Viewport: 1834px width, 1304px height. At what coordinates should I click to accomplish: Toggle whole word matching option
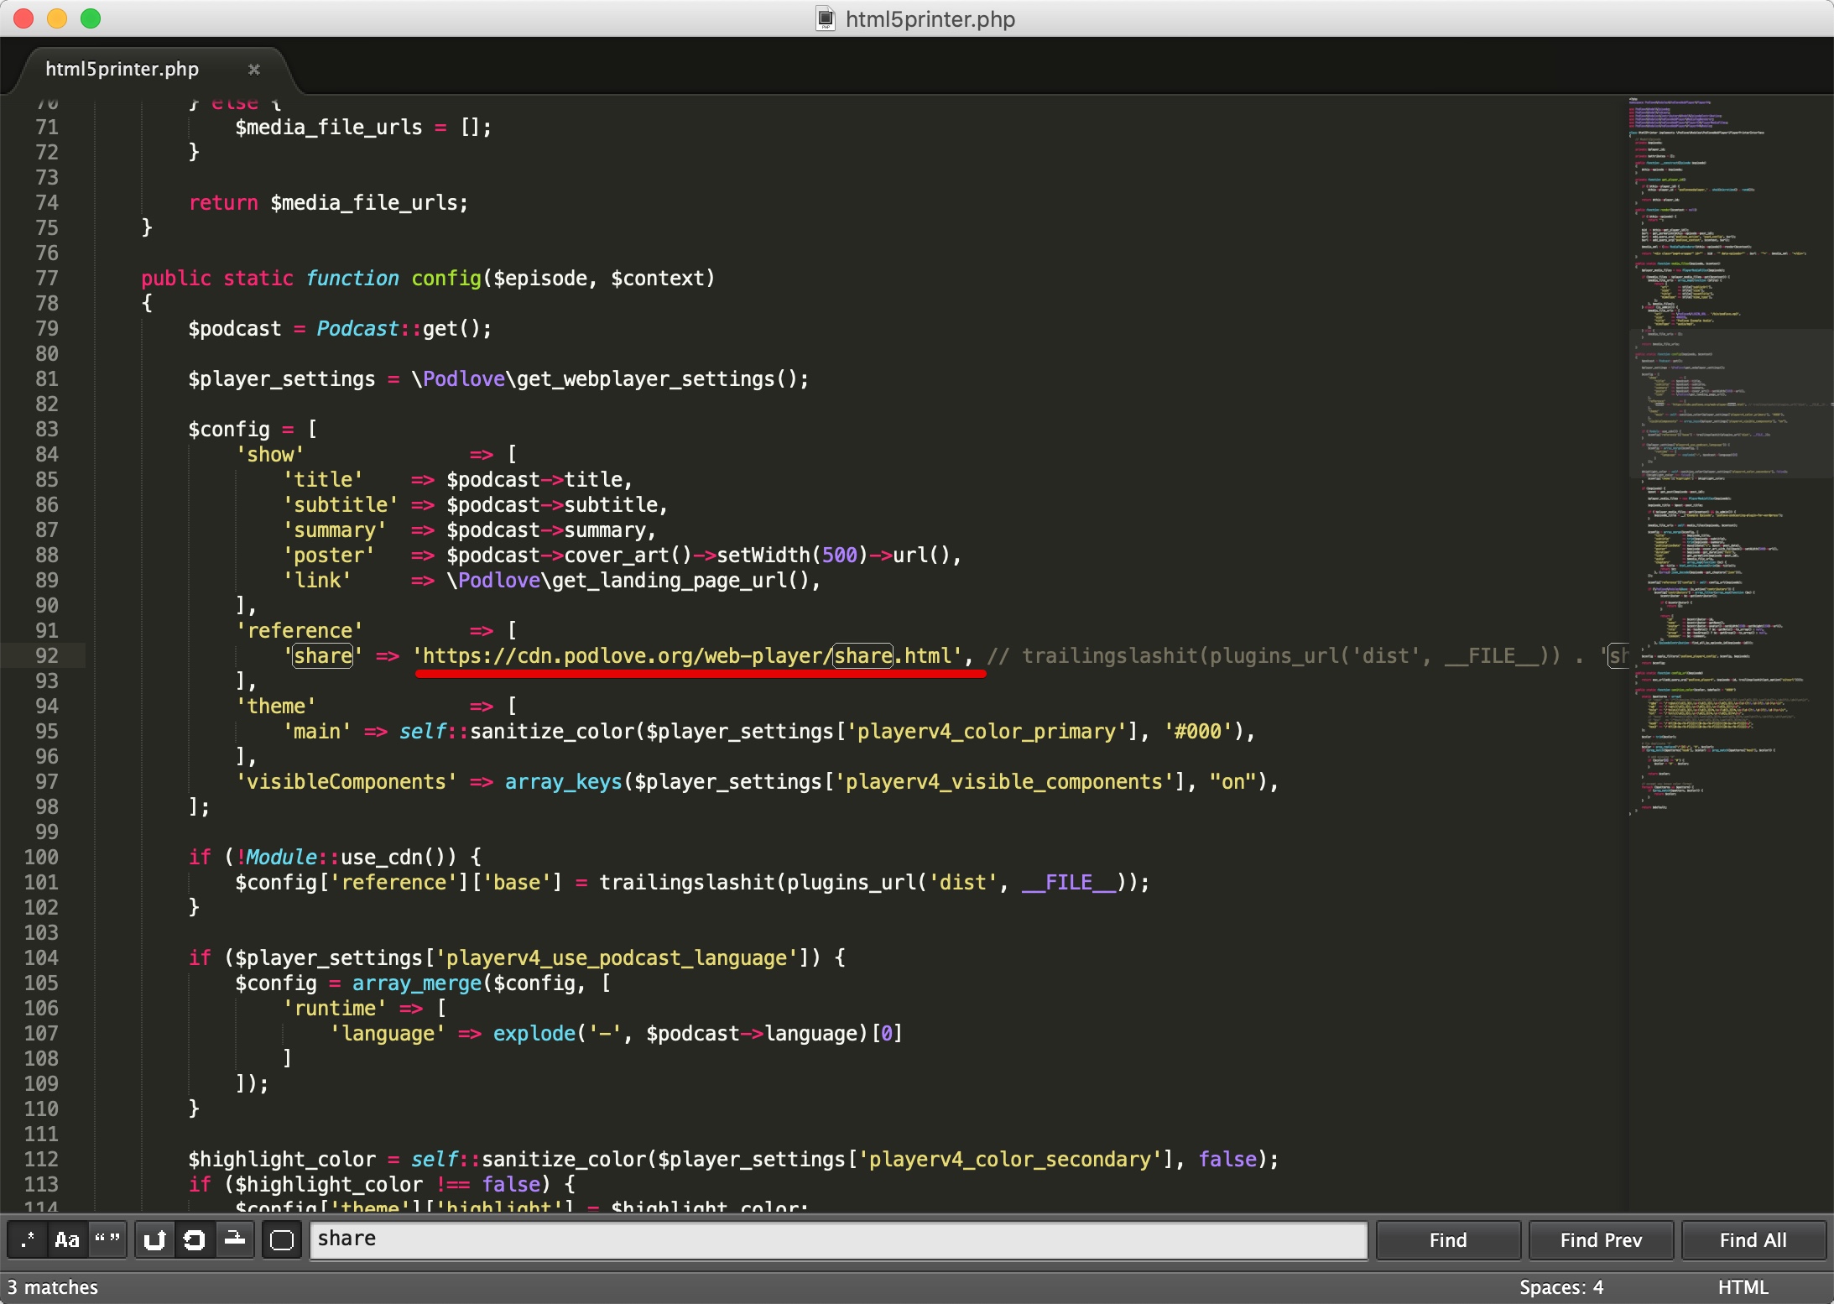pyautogui.click(x=107, y=1239)
